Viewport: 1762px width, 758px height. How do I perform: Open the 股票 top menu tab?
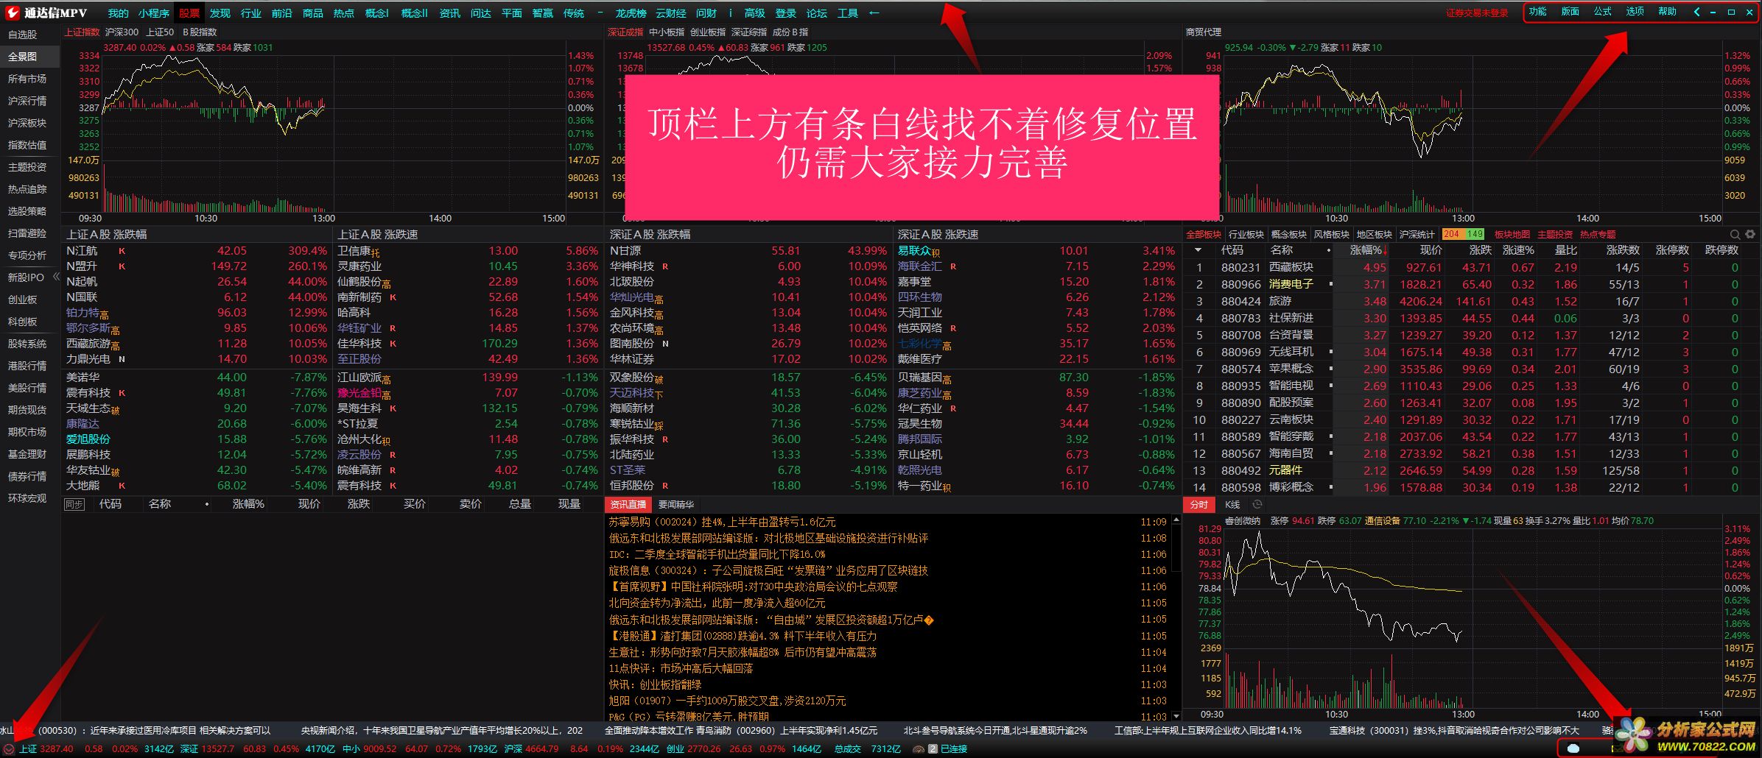[x=189, y=13]
